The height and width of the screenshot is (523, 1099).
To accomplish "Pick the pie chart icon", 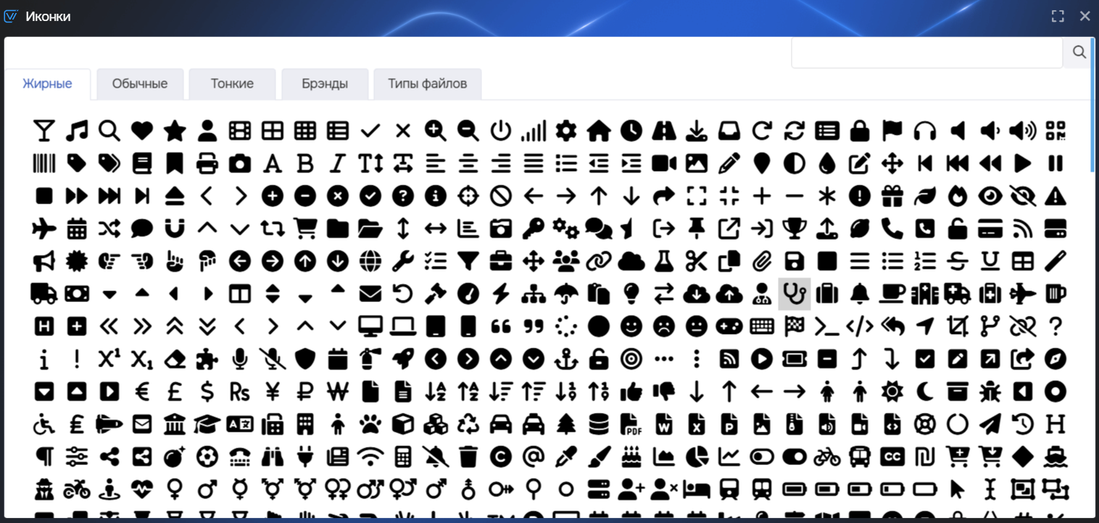I will [x=697, y=457].
